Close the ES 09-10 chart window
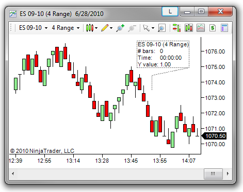 point(220,12)
